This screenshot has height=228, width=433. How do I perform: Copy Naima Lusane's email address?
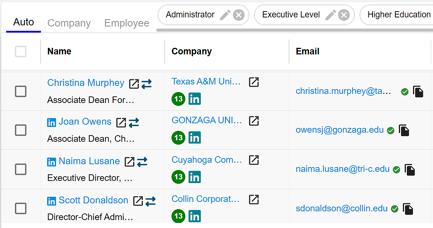410,170
